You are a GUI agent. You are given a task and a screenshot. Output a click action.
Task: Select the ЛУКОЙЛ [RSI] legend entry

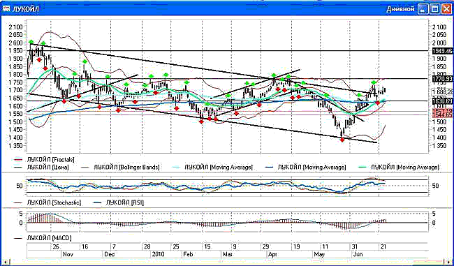[x=119, y=202]
